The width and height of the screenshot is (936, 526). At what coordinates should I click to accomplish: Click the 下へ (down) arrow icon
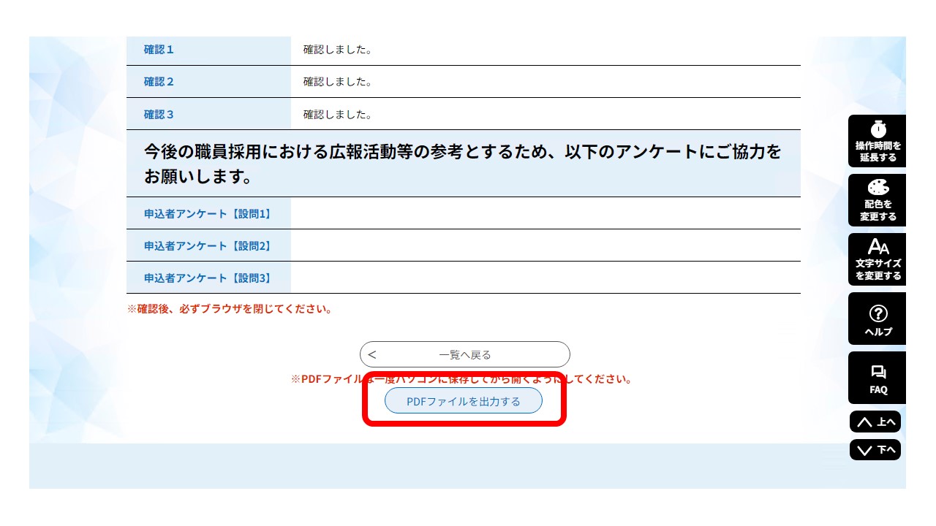pyautogui.click(x=875, y=449)
